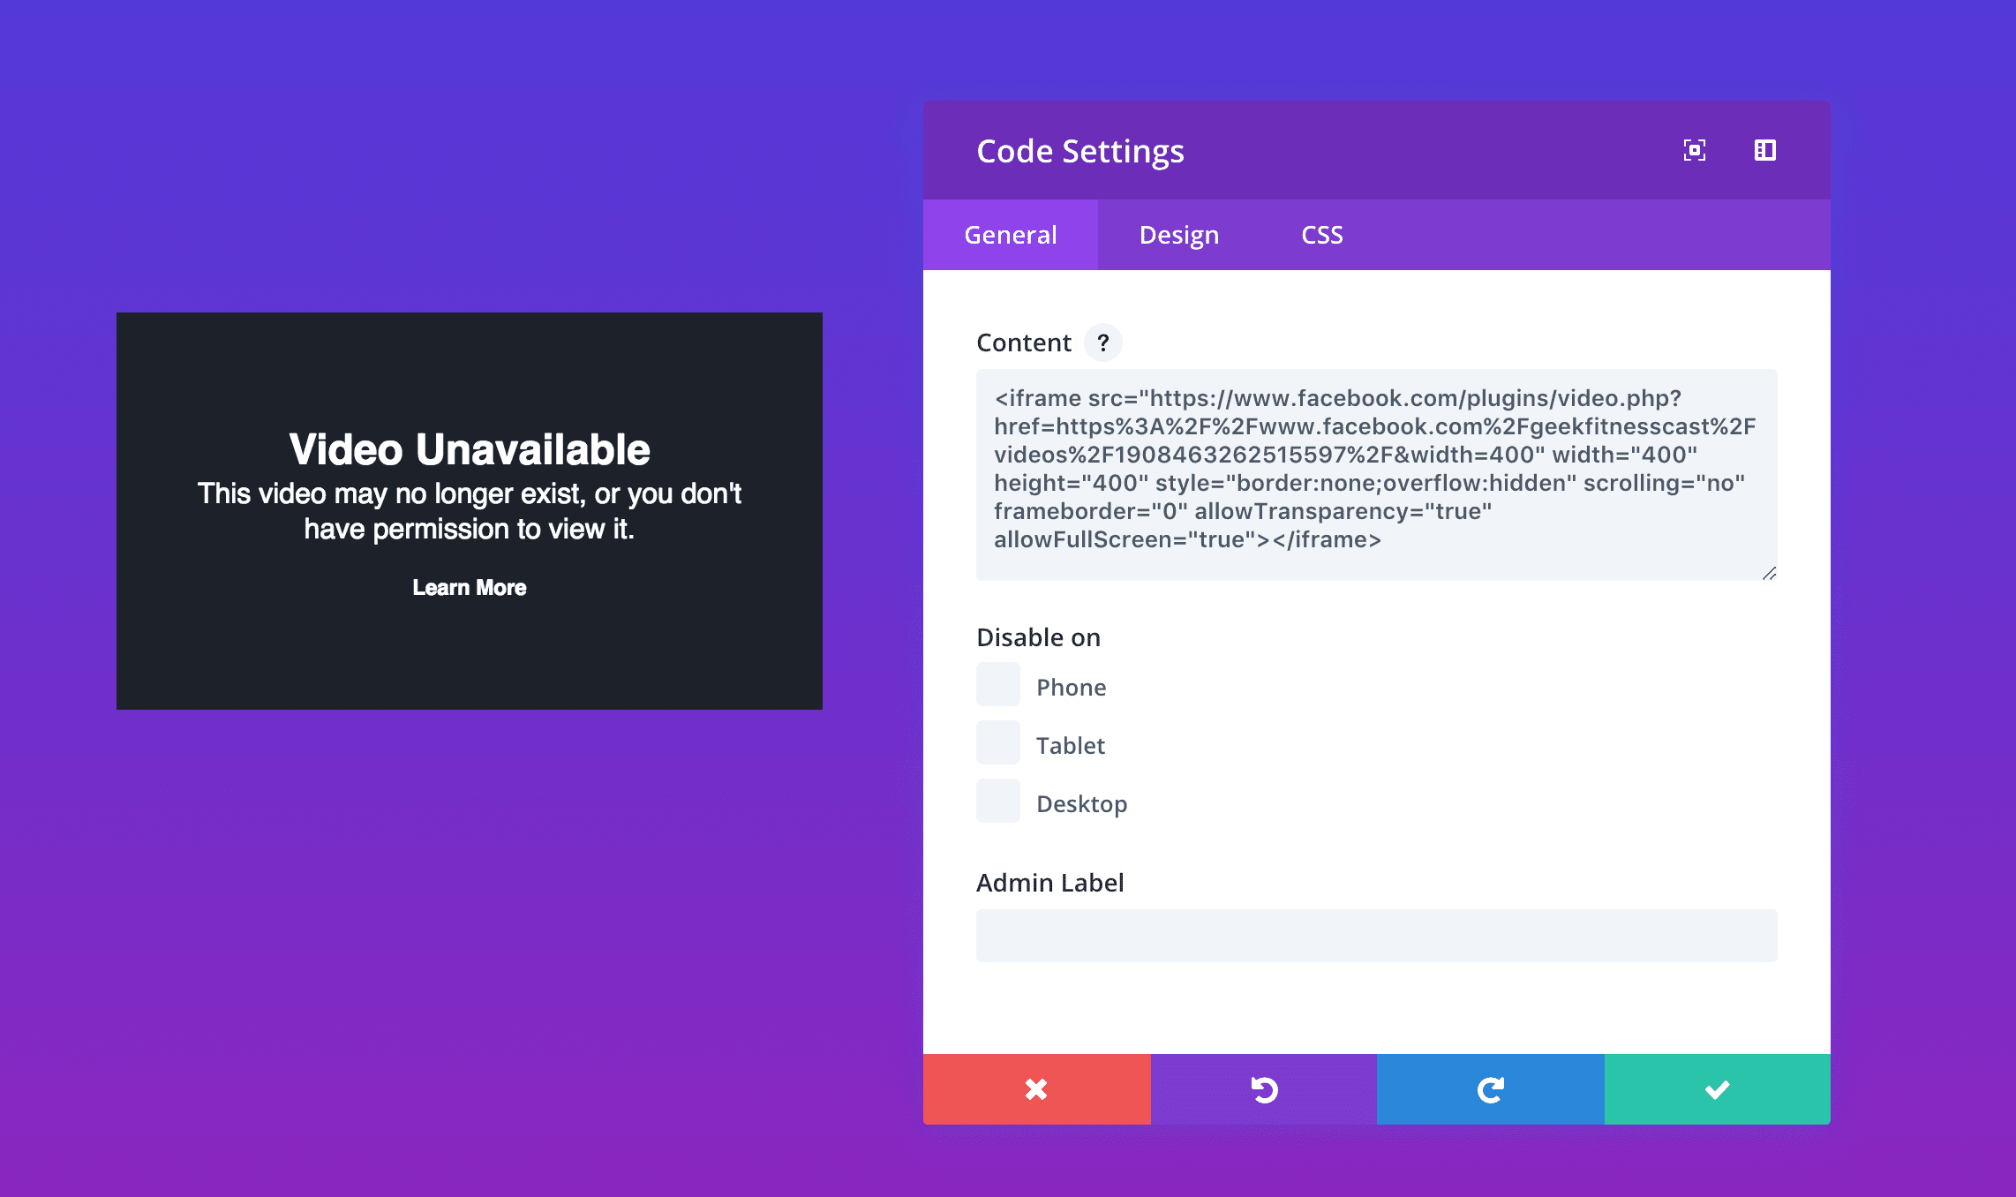Click the Tablet option label
The image size is (2016, 1197).
pos(1071,746)
